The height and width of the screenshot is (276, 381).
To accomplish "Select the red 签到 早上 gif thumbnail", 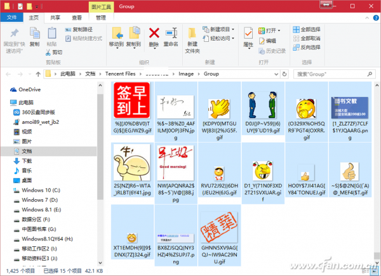I will tap(131, 100).
